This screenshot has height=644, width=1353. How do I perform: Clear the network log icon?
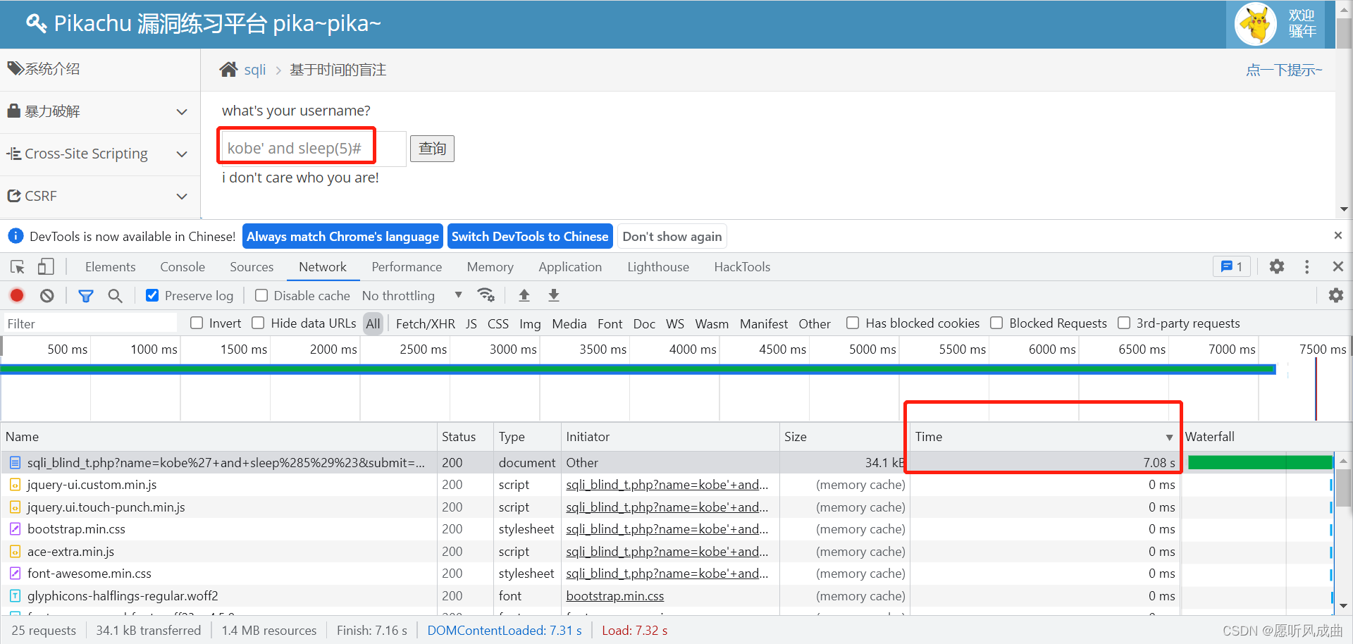tap(47, 295)
